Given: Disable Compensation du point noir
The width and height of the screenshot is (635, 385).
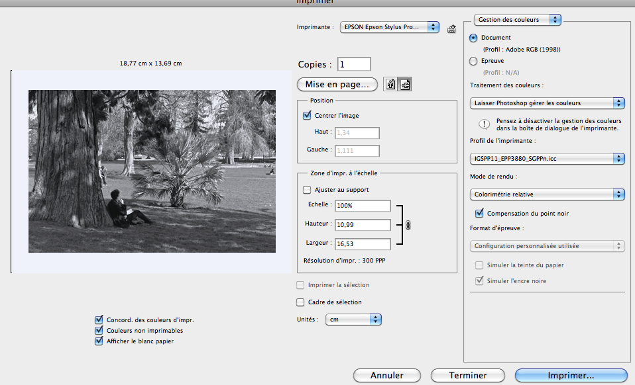Looking at the screenshot, I should click(480, 214).
